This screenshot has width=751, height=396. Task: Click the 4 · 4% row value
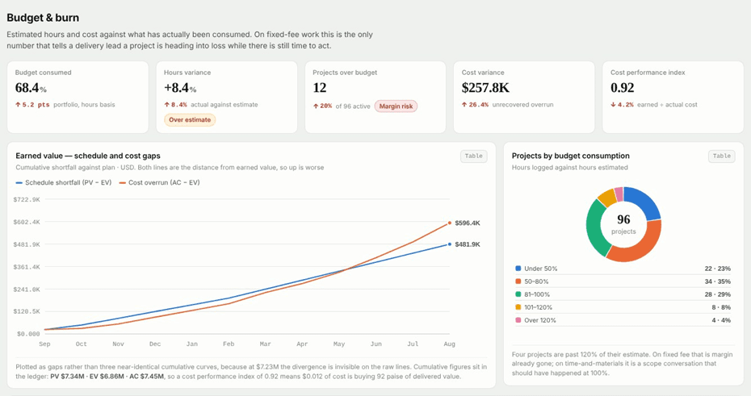[x=721, y=320]
